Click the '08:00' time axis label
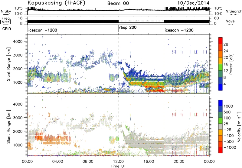The image size is (242, 168). coord(88,162)
